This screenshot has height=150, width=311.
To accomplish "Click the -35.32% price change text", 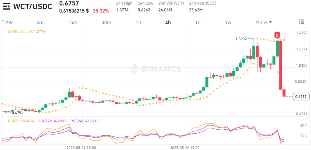I will [100, 11].
